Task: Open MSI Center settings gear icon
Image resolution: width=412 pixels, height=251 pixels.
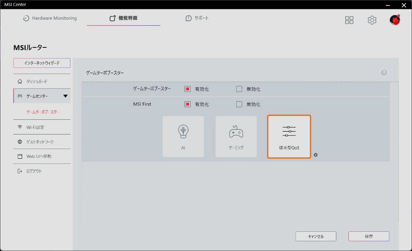Action: [372, 20]
